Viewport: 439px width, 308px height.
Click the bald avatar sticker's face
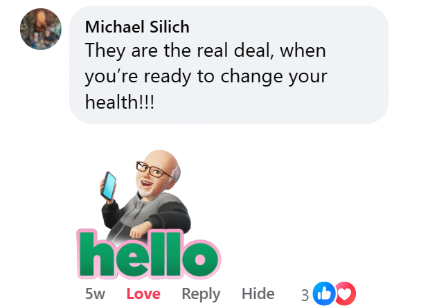click(156, 175)
